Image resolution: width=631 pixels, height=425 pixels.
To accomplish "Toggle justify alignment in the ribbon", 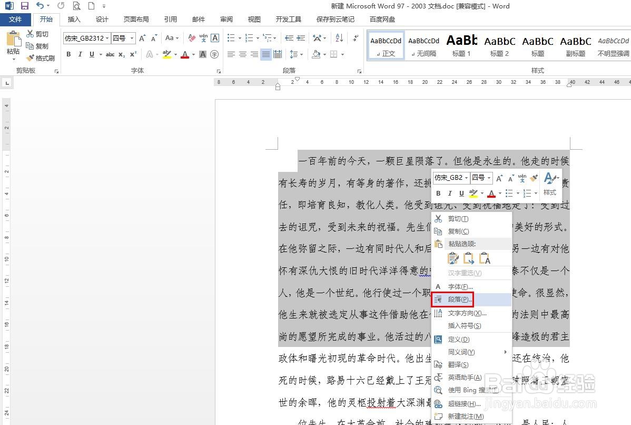I will [x=266, y=54].
